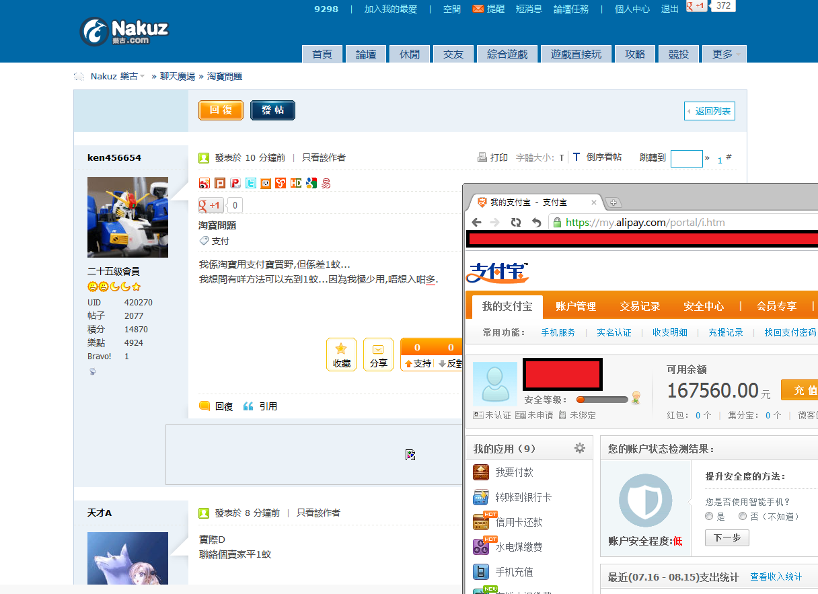Image resolution: width=818 pixels, height=594 pixels.
Task: Open 信用卡还款 app in Alipay
Action: (508, 522)
